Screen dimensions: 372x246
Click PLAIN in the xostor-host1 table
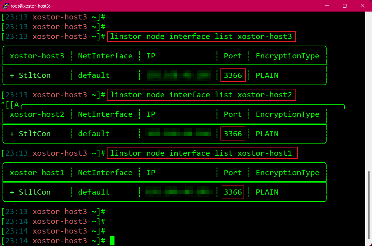point(267,192)
